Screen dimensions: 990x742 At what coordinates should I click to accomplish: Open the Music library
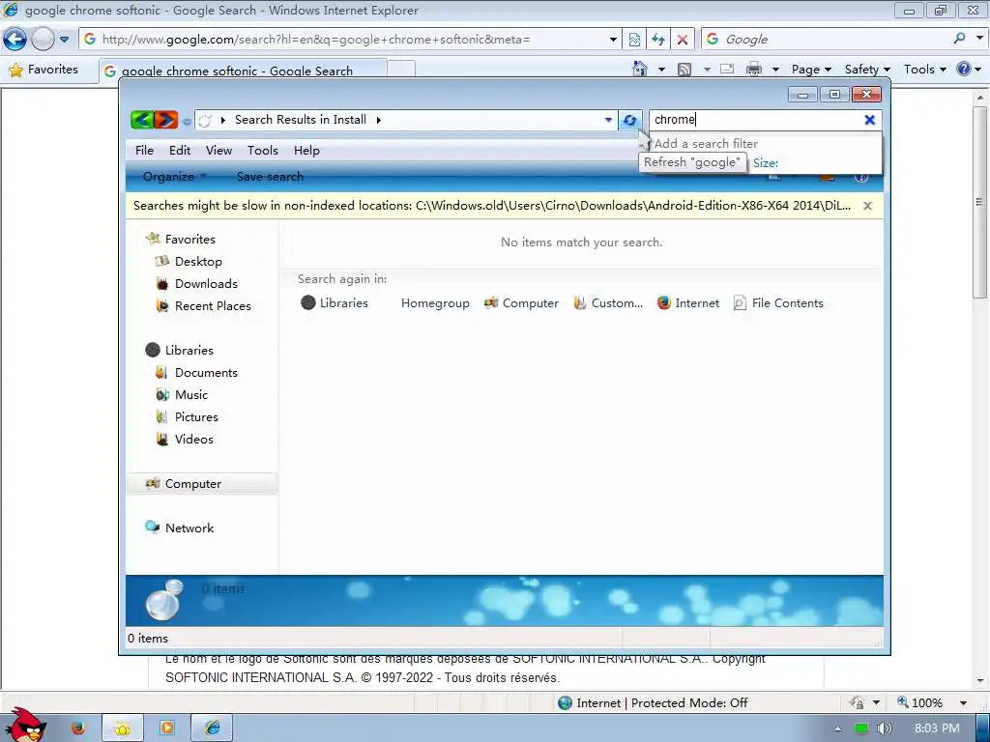[181, 395]
